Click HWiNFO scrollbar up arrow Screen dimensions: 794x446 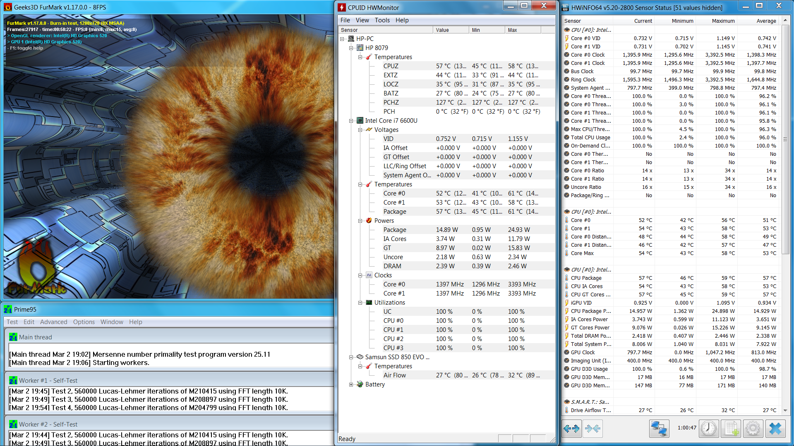[785, 20]
